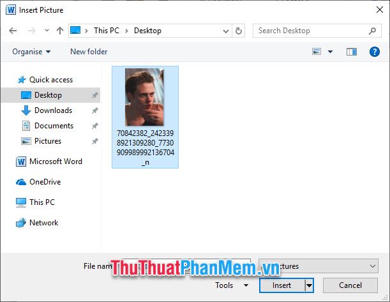The height and width of the screenshot is (302, 390).
Task: Click the Back navigation arrow
Action: [13, 31]
